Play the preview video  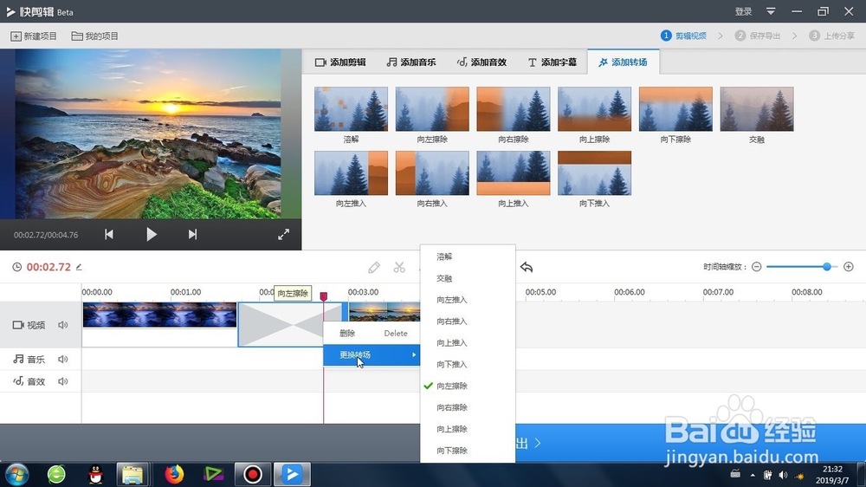point(152,234)
